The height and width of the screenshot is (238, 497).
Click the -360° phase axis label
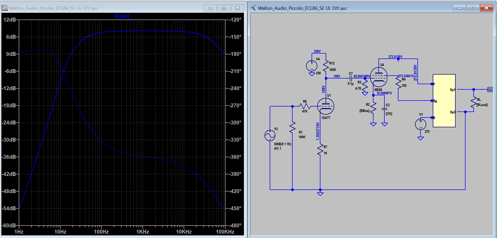235,157
